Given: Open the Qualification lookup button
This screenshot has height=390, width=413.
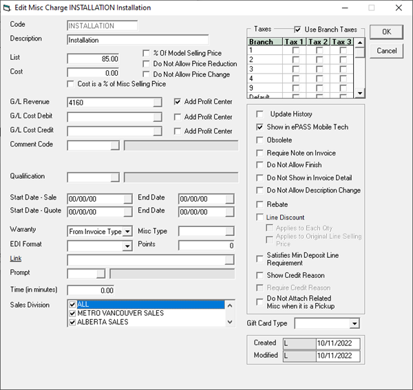Looking at the screenshot, I should pyautogui.click(x=115, y=177).
